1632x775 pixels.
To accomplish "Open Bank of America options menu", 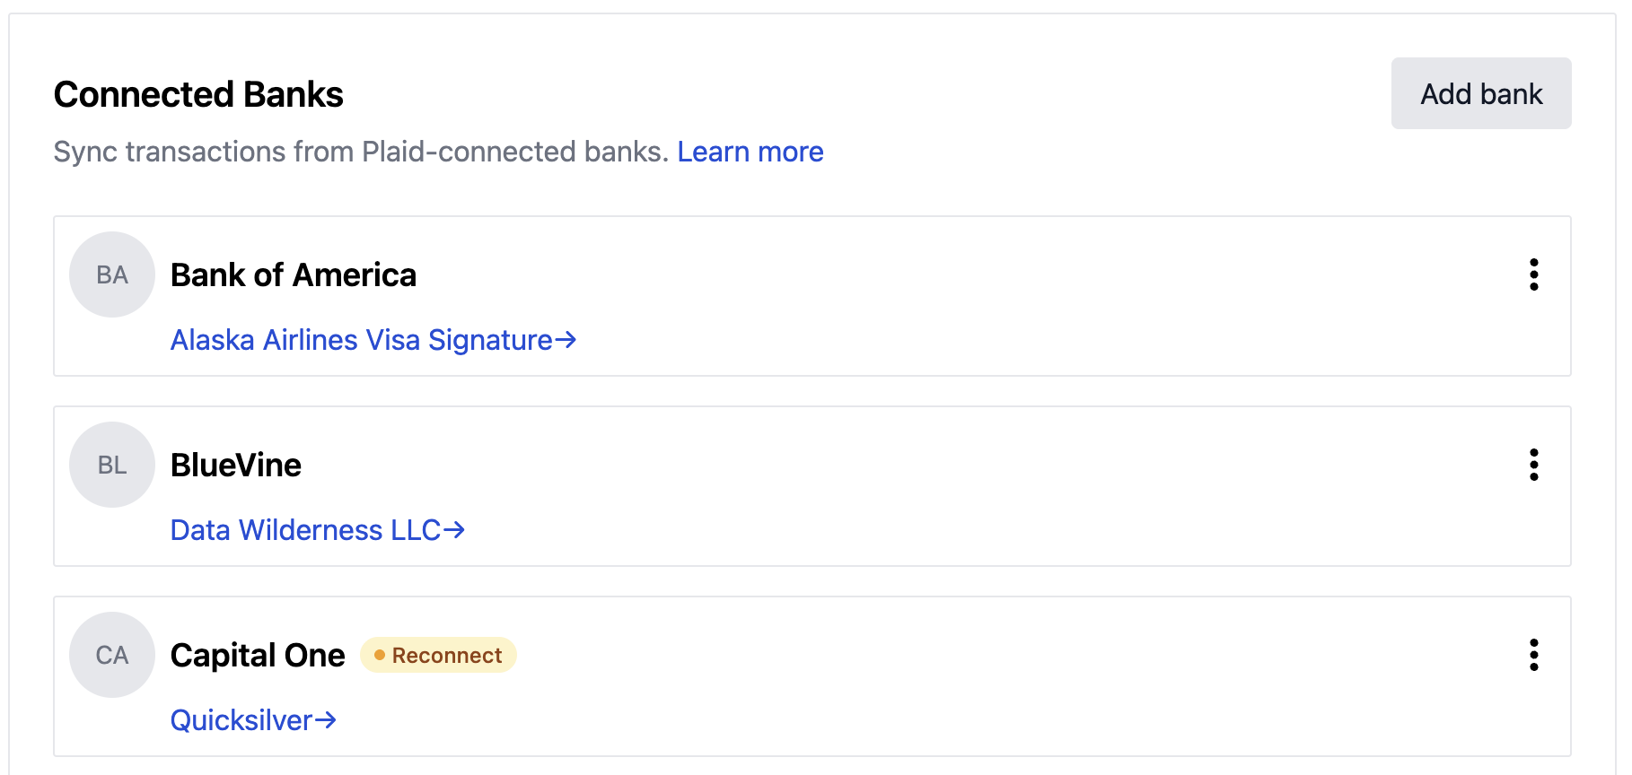I will click(1533, 274).
